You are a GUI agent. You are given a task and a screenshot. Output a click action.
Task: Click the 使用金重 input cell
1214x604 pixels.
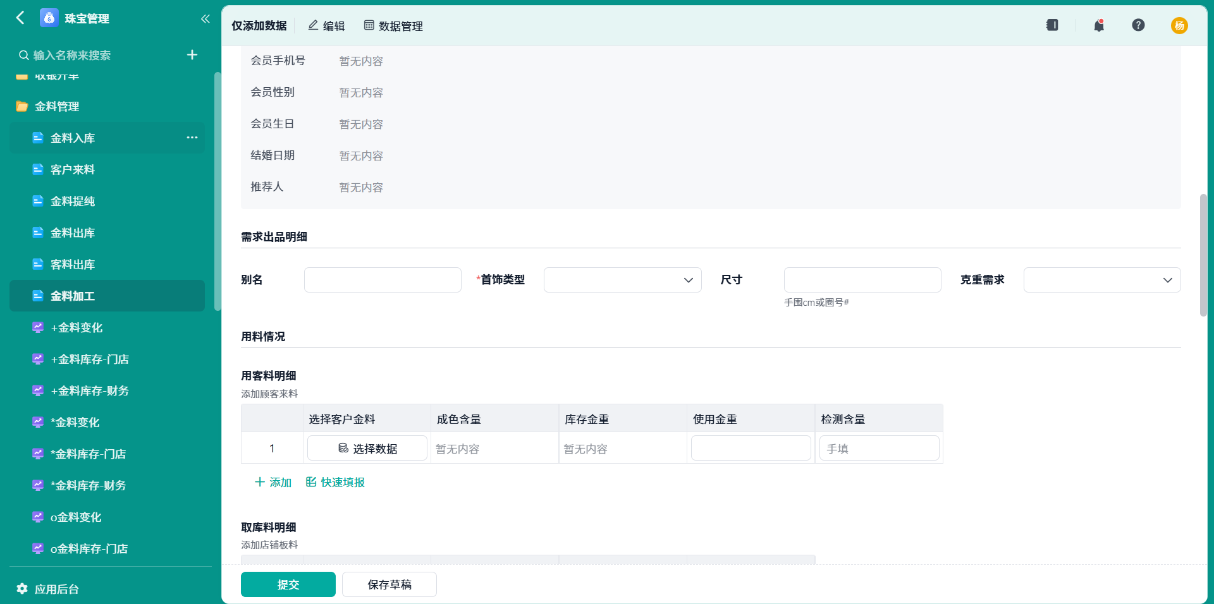[751, 448]
